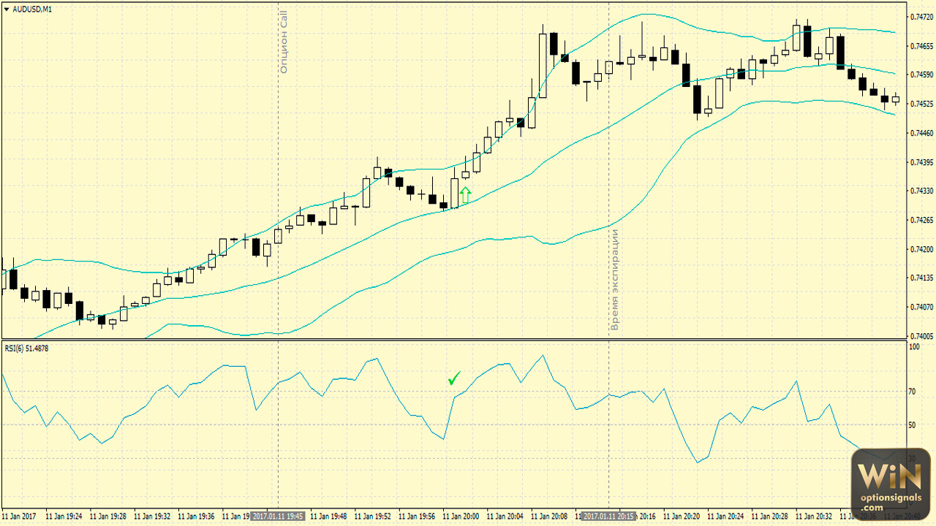Click the '11 Jan 2017' date axis label
This screenshot has width=936, height=526.
20,517
